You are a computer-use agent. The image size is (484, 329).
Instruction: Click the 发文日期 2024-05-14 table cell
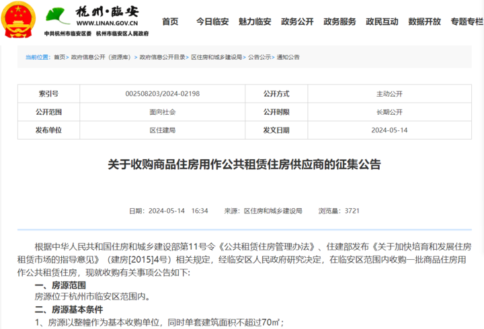point(389,130)
